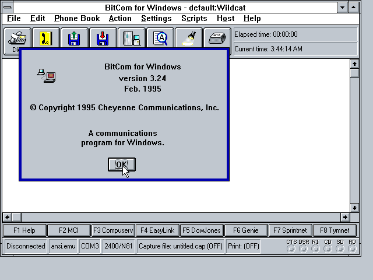Click the RI indicator light
Viewport: 373px width, 280px height.
pyautogui.click(x=315, y=249)
